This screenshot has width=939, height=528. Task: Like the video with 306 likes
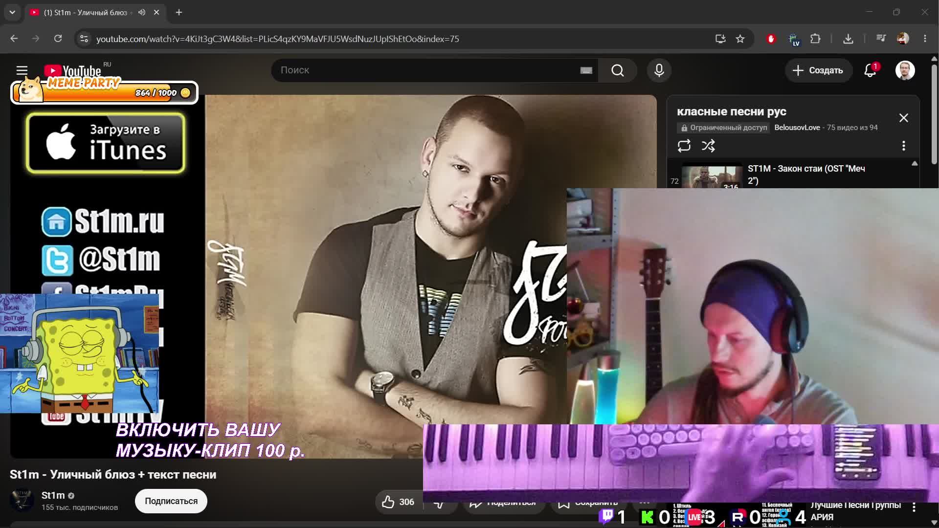[398, 502]
